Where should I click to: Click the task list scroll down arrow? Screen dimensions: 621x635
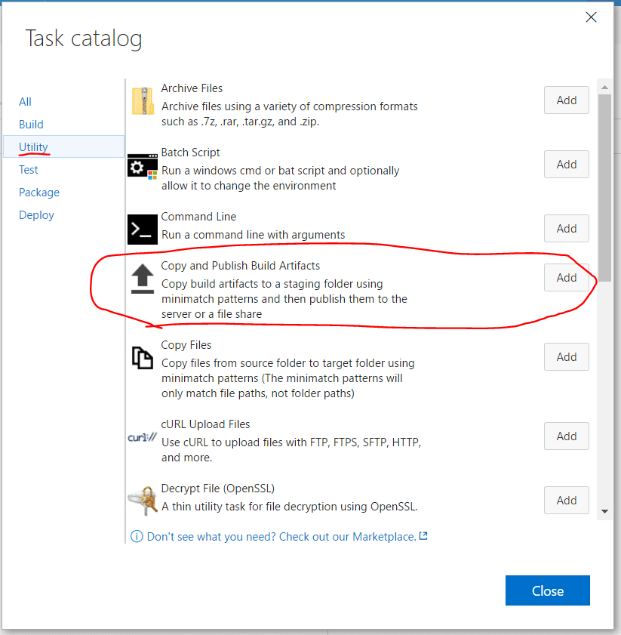pos(604,511)
